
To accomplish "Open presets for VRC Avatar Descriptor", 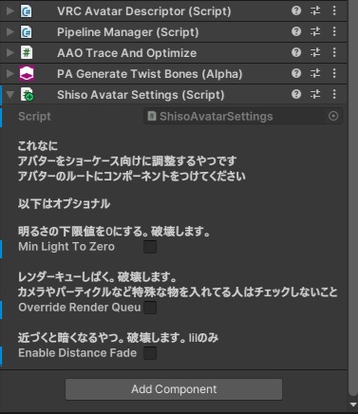I will pos(315,10).
